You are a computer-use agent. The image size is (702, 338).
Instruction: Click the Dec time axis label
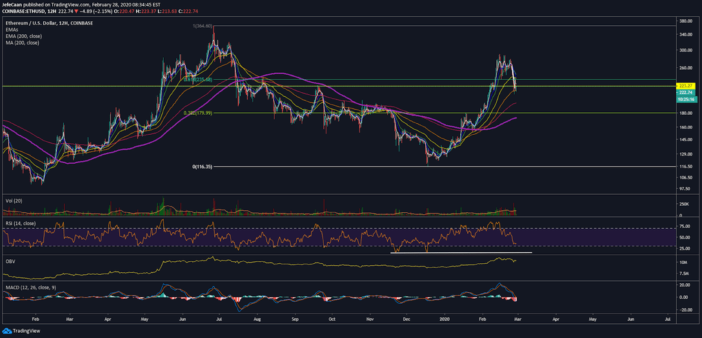pos(406,320)
